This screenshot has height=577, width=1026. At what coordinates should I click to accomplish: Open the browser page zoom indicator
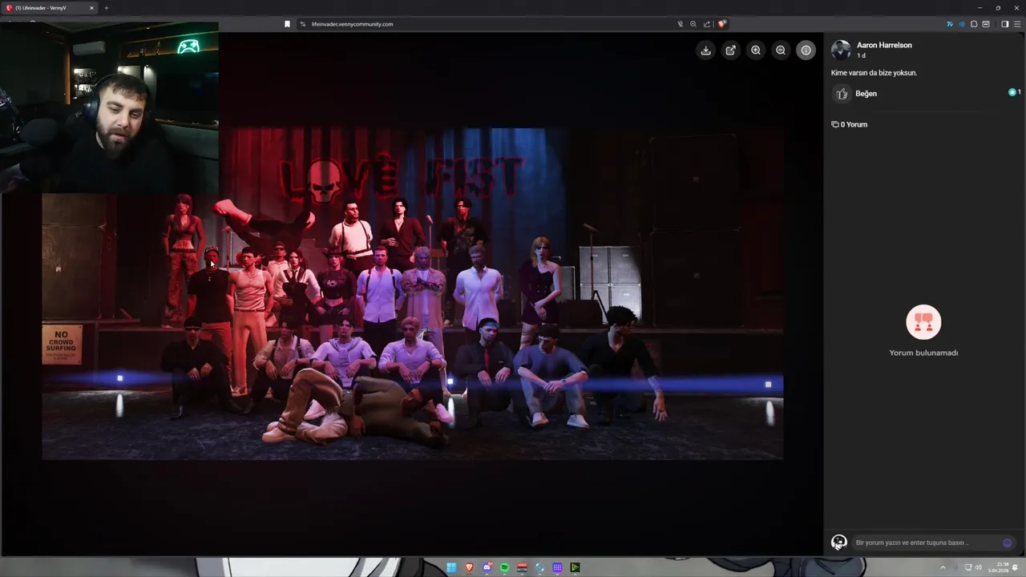693,24
